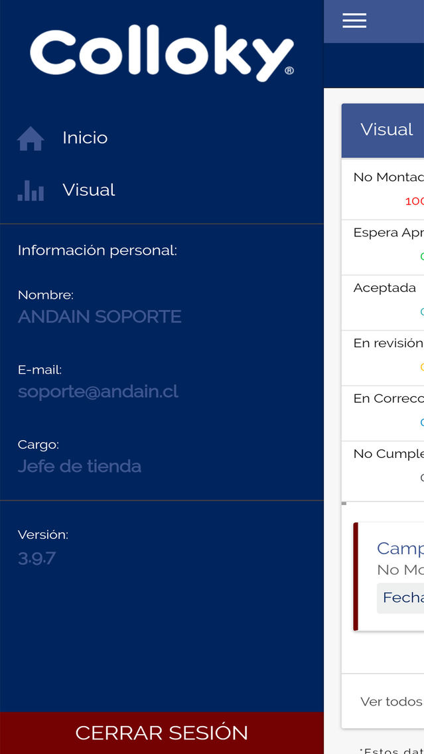Select the Aceptada status row
This screenshot has width=424, height=754.
click(383, 303)
